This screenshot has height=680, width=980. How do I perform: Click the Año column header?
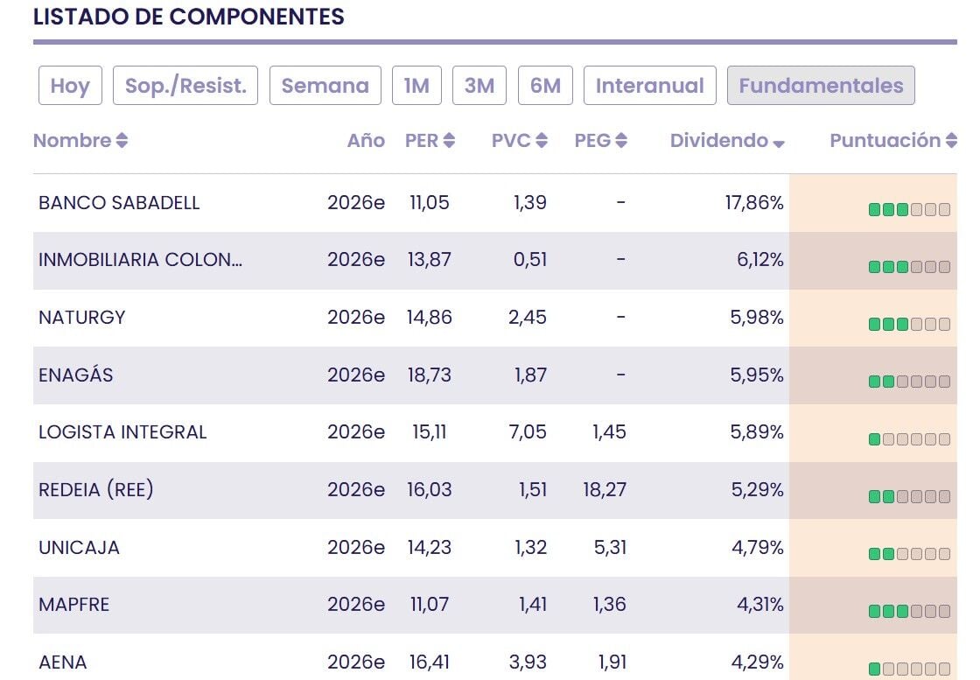tap(367, 141)
